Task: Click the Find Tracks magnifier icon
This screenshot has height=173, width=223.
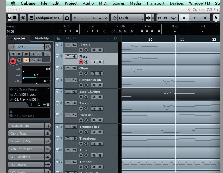Action: pyautogui.click(x=115, y=38)
